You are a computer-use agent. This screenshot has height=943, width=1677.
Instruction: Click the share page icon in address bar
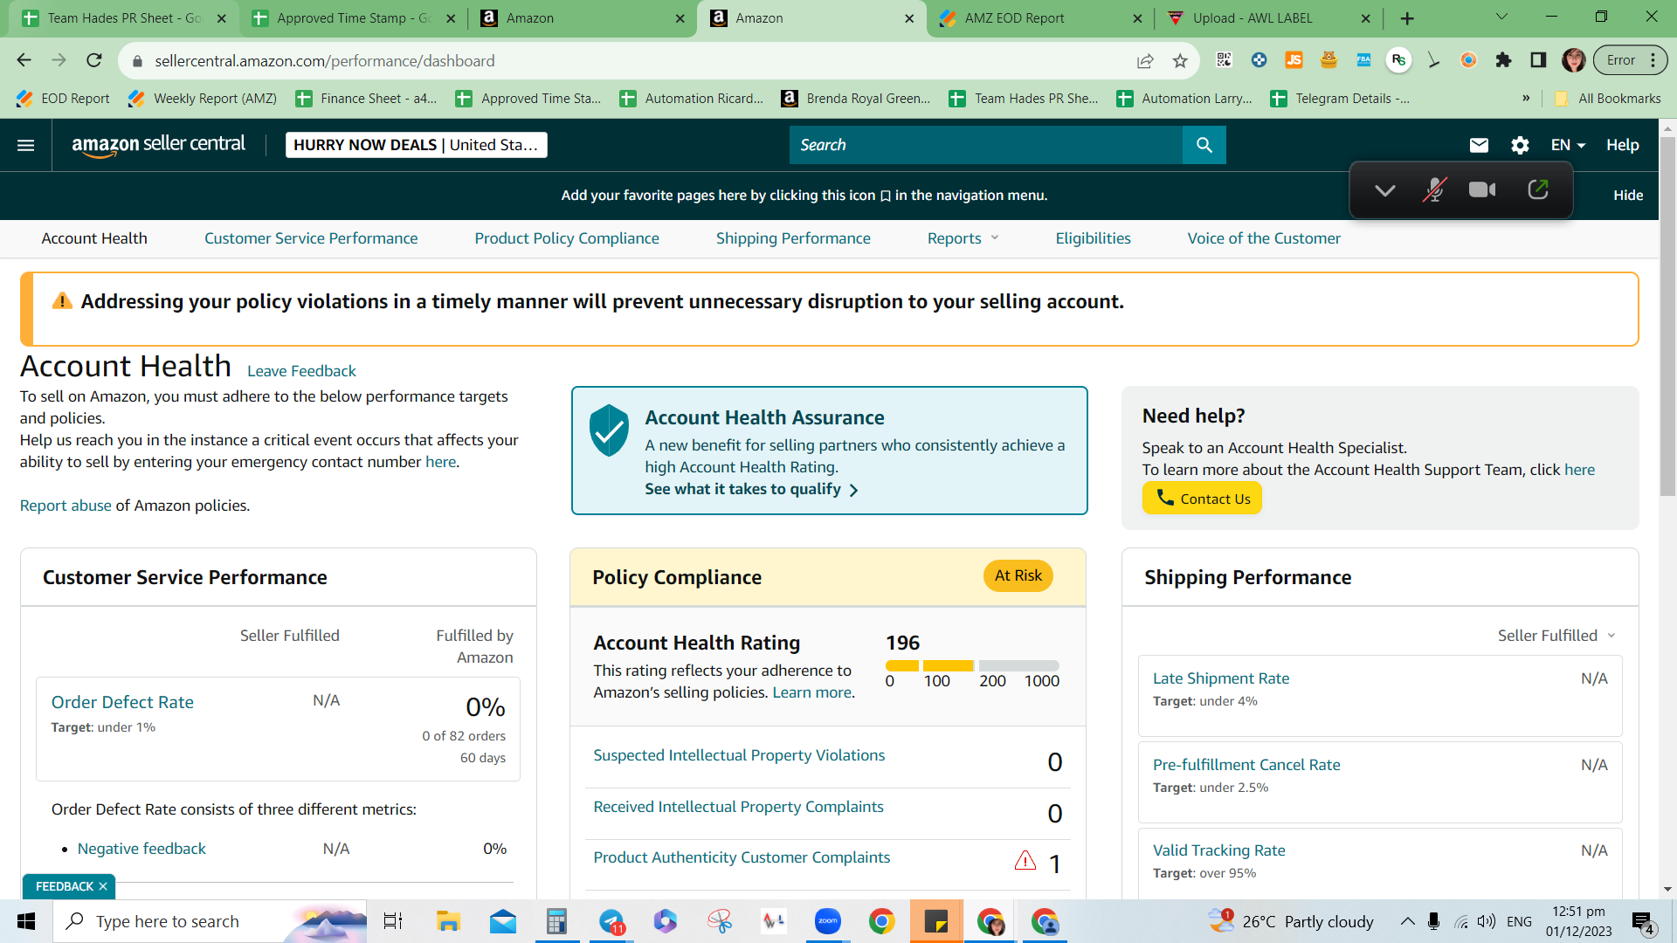click(1145, 60)
